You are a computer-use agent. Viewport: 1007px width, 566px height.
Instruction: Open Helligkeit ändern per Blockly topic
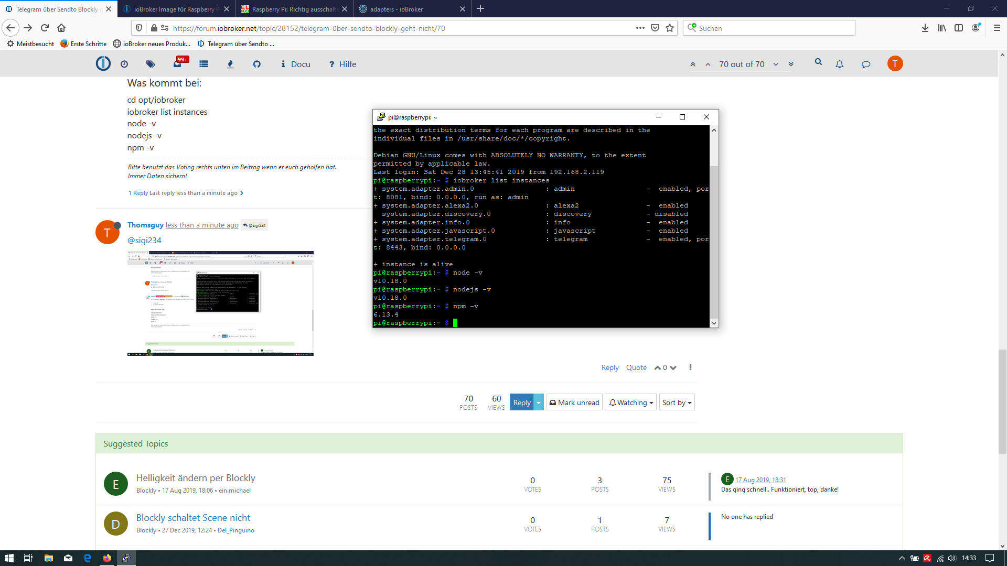pyautogui.click(x=196, y=477)
